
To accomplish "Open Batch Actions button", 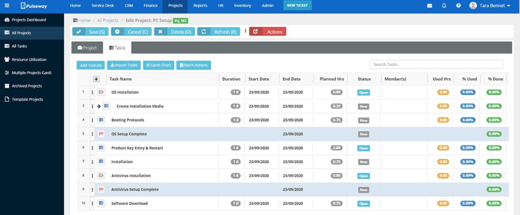I will tap(194, 65).
